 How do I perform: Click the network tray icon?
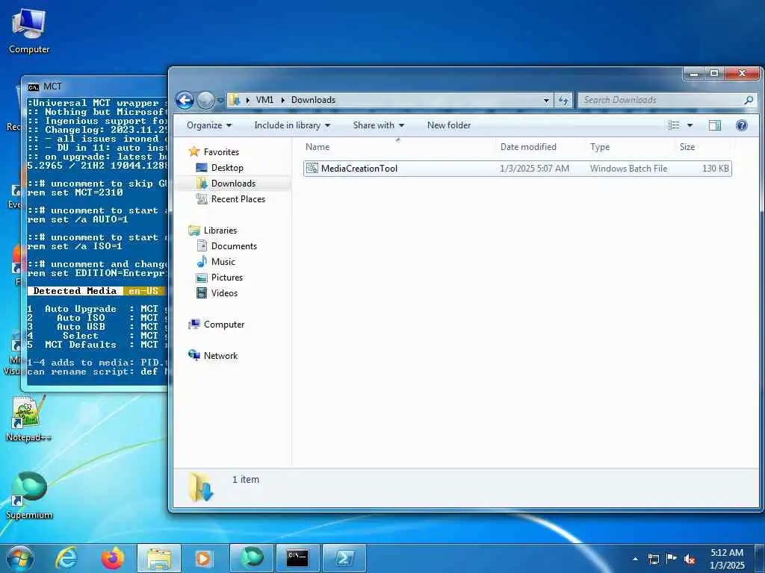click(653, 559)
